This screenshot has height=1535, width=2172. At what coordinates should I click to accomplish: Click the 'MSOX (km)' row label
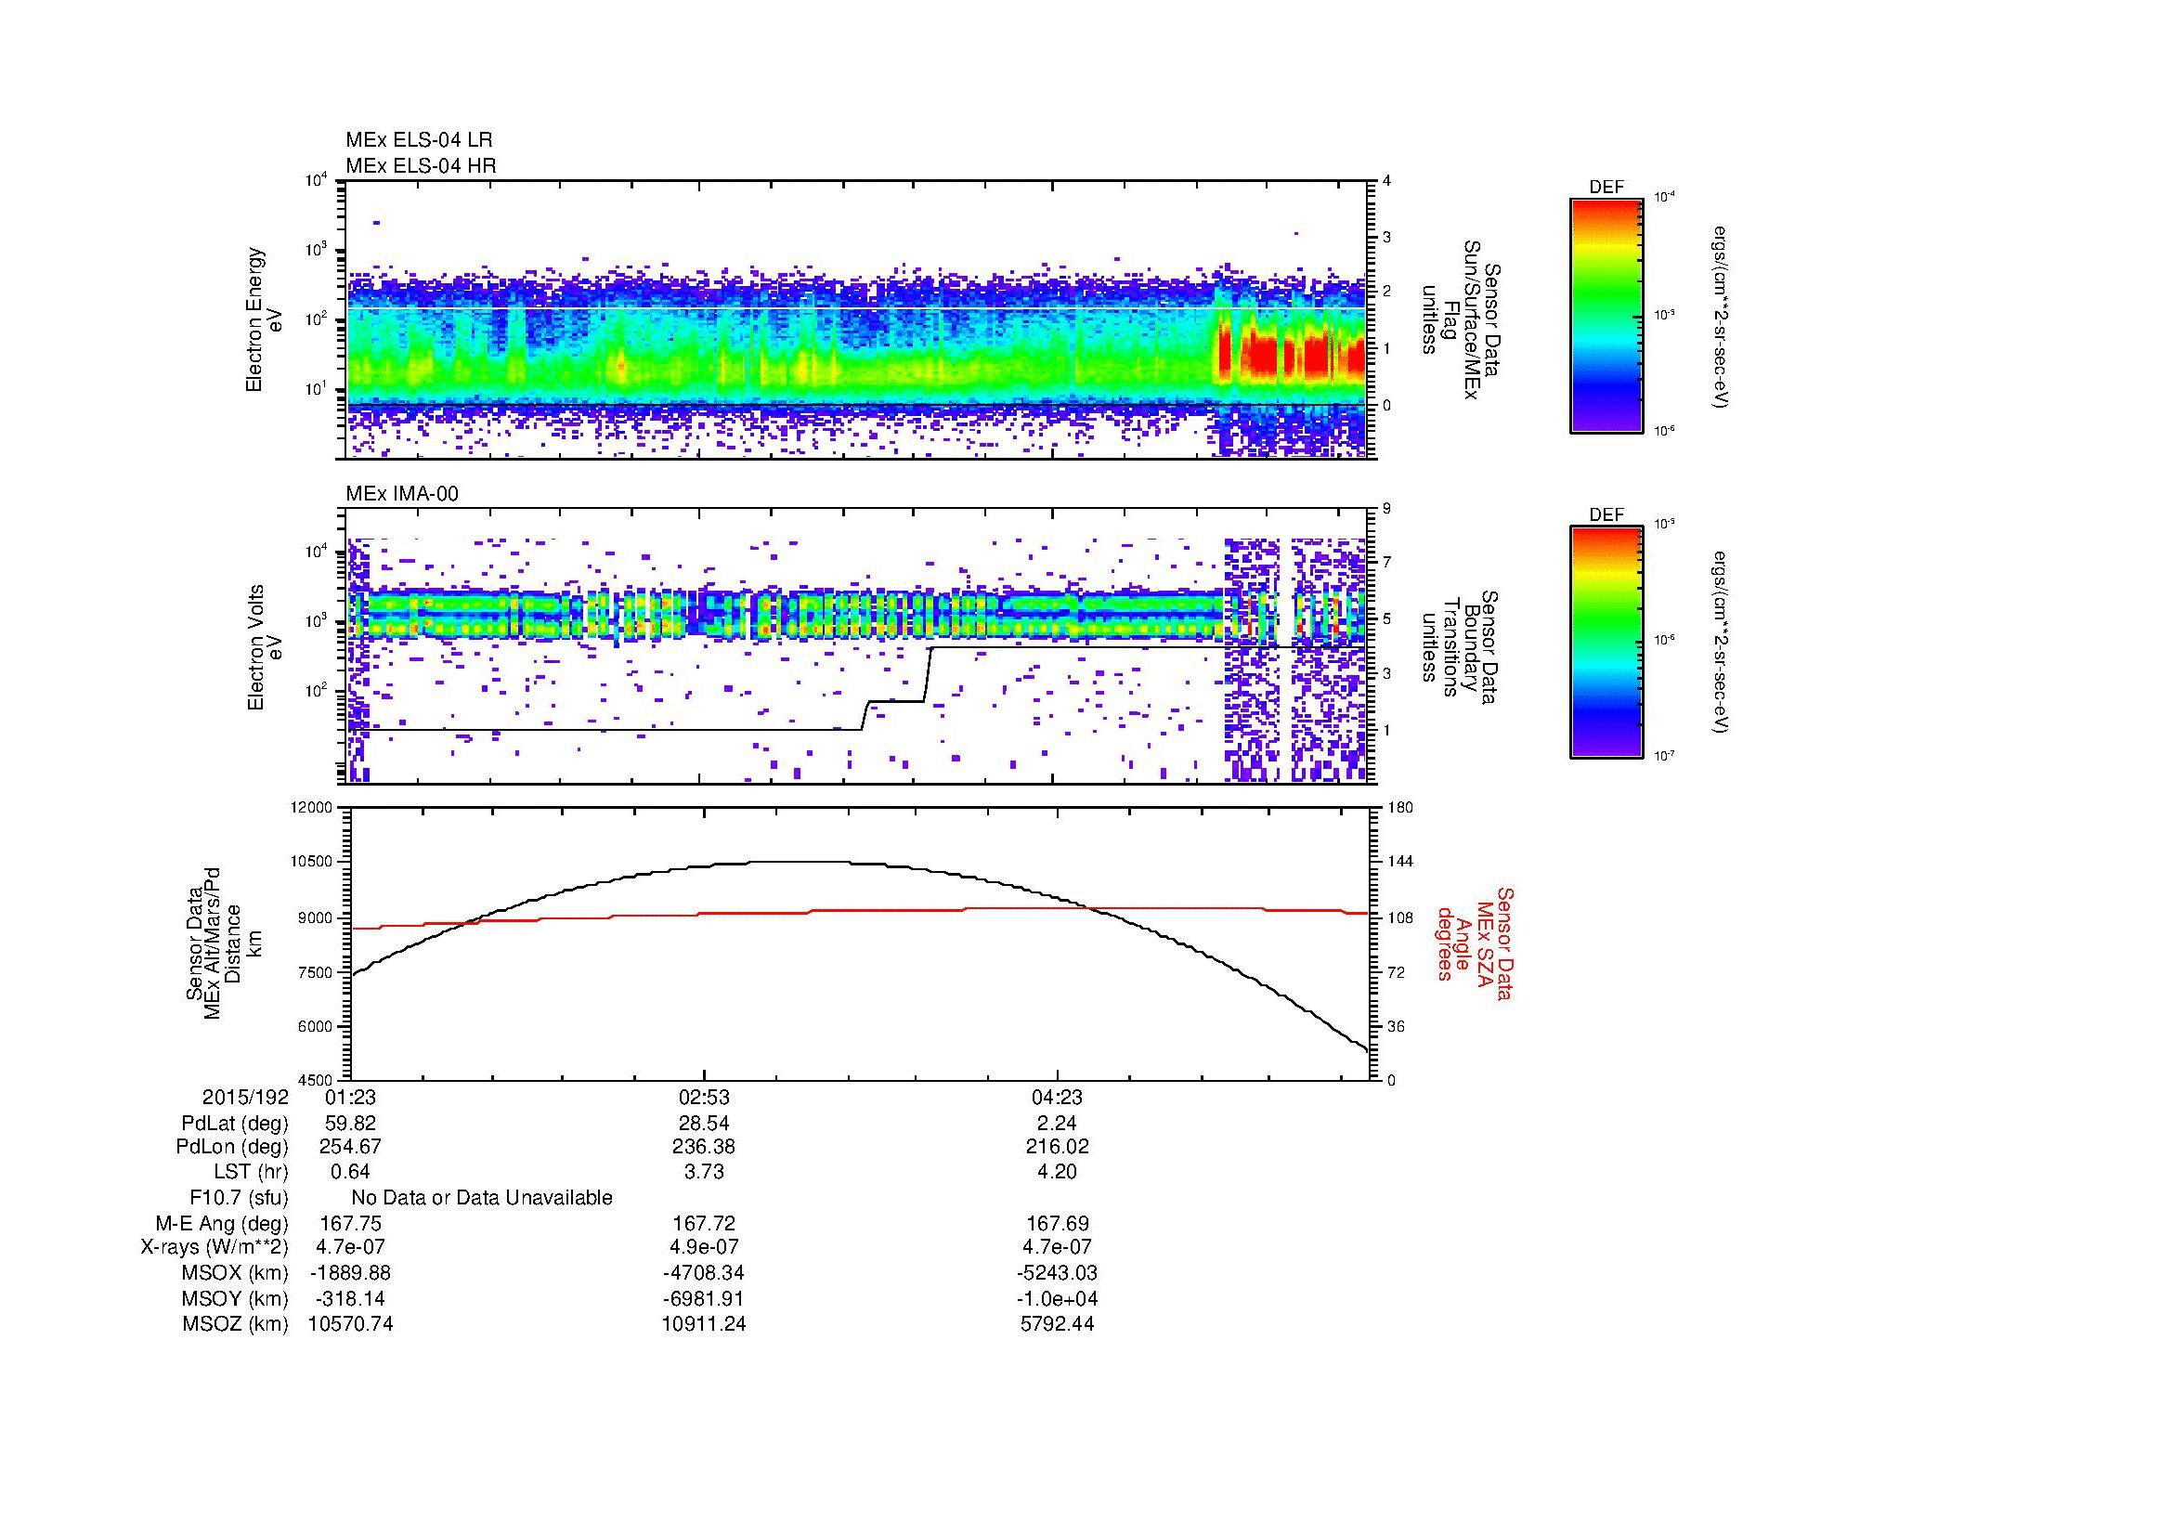click(x=235, y=1273)
